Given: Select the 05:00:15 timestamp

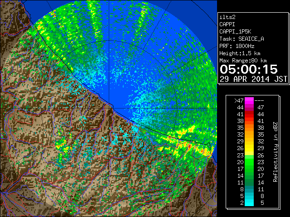Looking at the screenshot, I should (x=249, y=69).
